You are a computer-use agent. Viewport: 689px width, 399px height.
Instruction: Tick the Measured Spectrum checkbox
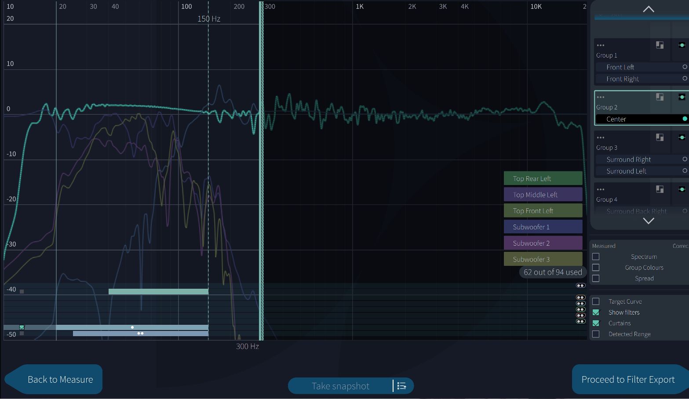click(596, 257)
